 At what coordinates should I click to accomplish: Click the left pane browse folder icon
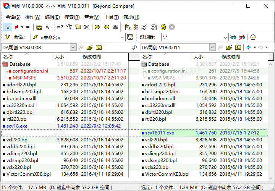coord(89,47)
